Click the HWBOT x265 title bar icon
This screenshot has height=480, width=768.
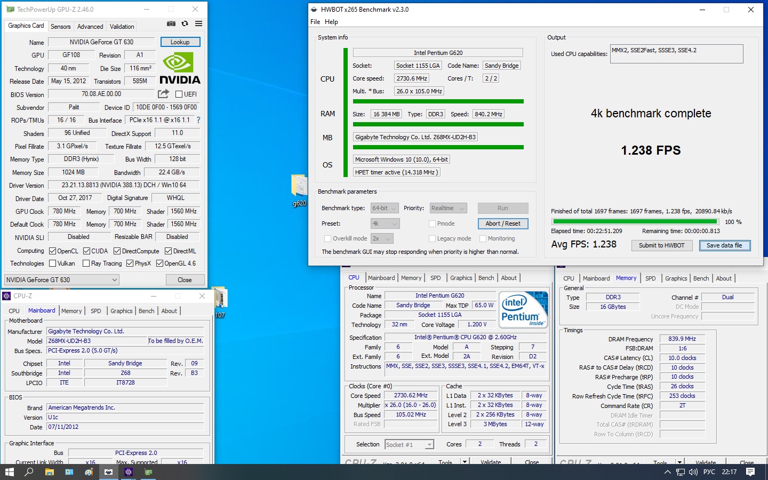(x=314, y=10)
